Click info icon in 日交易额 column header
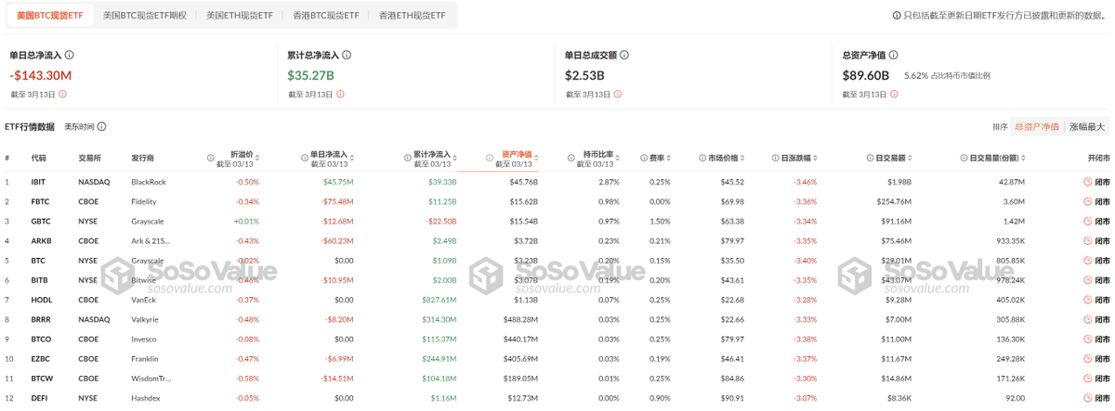The image size is (1115, 411). 868,159
